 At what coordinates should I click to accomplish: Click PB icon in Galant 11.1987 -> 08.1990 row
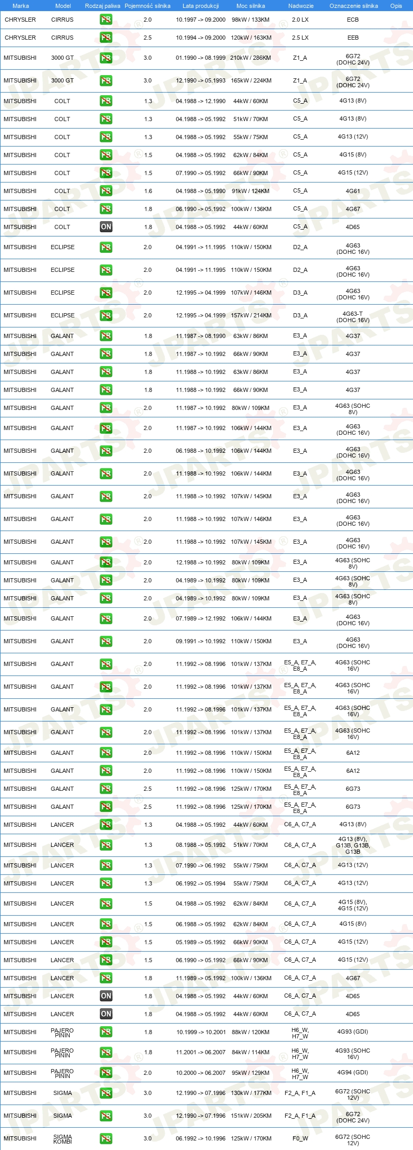click(106, 336)
